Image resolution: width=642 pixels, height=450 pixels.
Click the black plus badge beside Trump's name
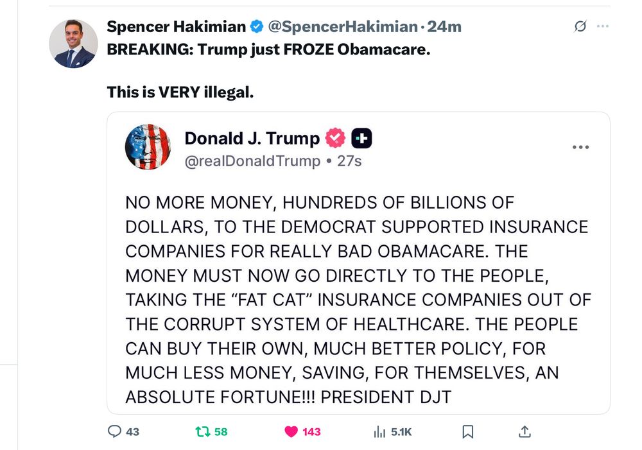point(362,138)
